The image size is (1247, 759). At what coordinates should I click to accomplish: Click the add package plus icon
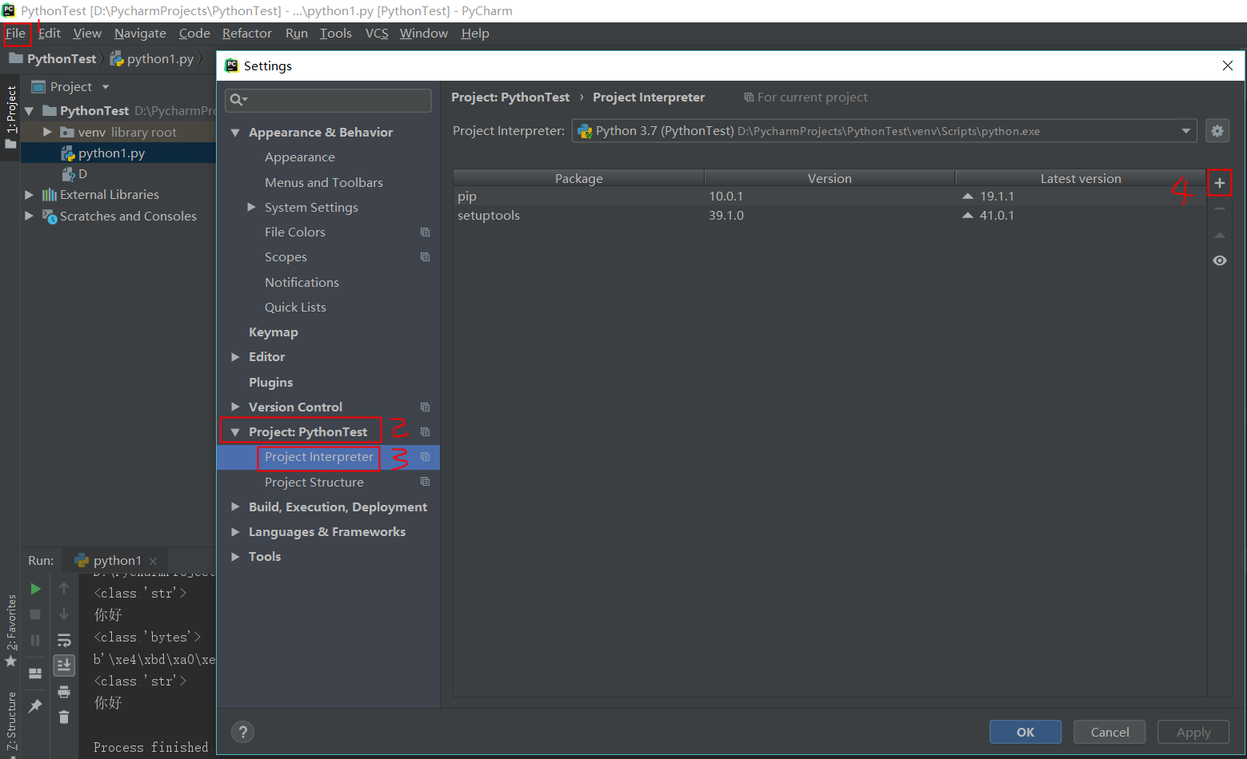[x=1219, y=183]
